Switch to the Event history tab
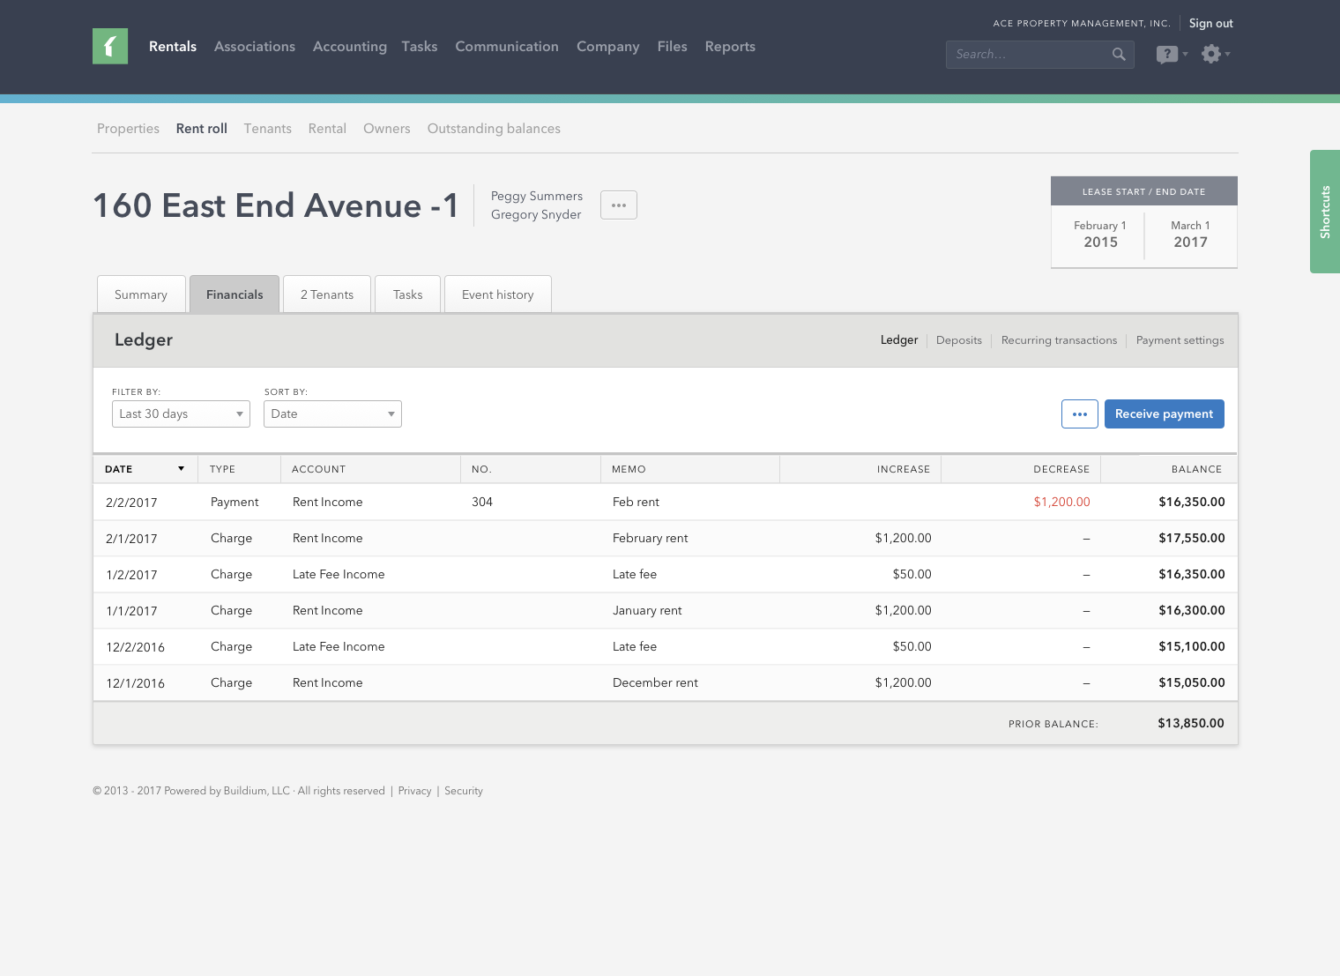 pyautogui.click(x=498, y=294)
